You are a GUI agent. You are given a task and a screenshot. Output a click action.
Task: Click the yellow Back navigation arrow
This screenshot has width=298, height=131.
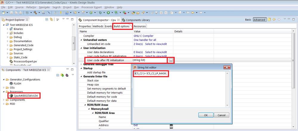coord(192,13)
